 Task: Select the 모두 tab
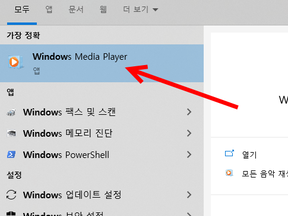pyautogui.click(x=22, y=9)
